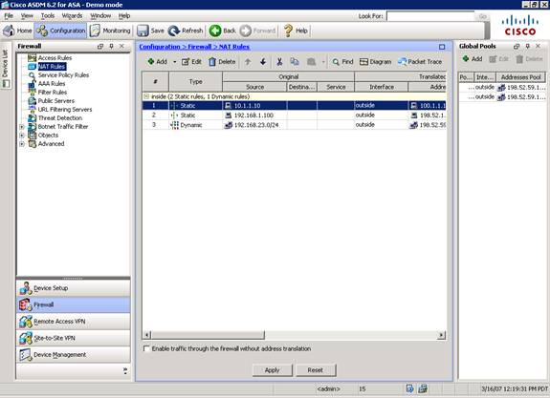The image size is (550, 398).
Task: Sort by the Source column header
Action: point(254,87)
